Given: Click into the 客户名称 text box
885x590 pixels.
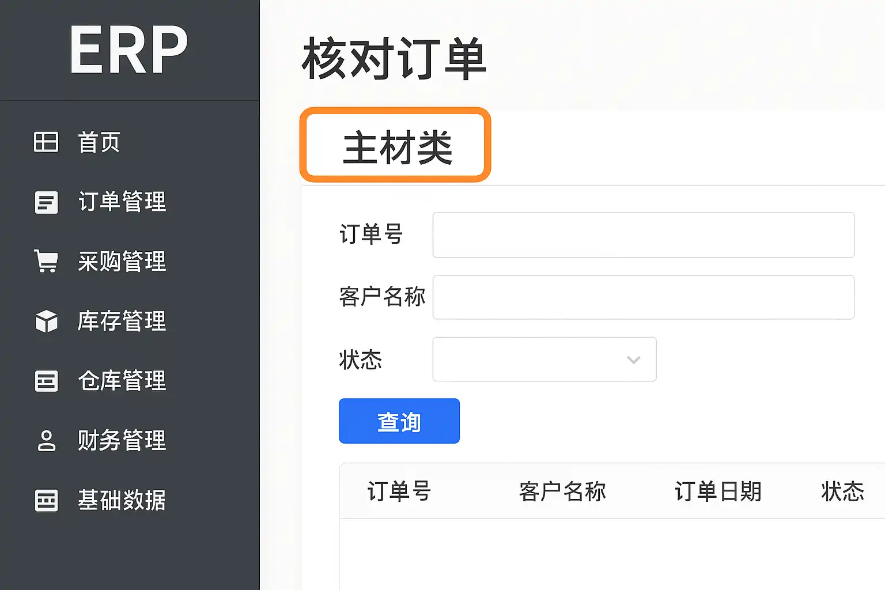Looking at the screenshot, I should pos(643,297).
